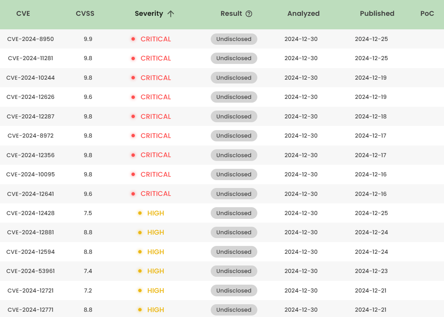444x317 pixels.
Task: Open CVE-2024-11281 entry
Action: (30, 58)
